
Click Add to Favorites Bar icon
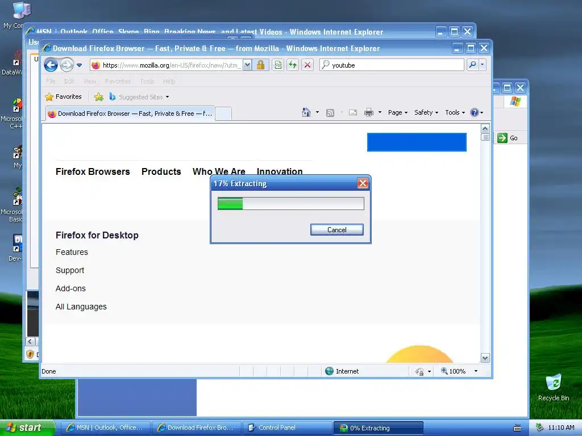(99, 97)
